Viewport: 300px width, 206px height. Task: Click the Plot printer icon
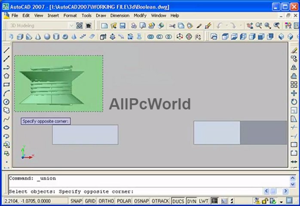pyautogui.click(x=134, y=26)
